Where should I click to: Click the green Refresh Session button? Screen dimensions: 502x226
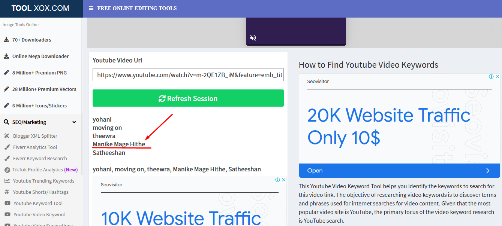pos(188,98)
